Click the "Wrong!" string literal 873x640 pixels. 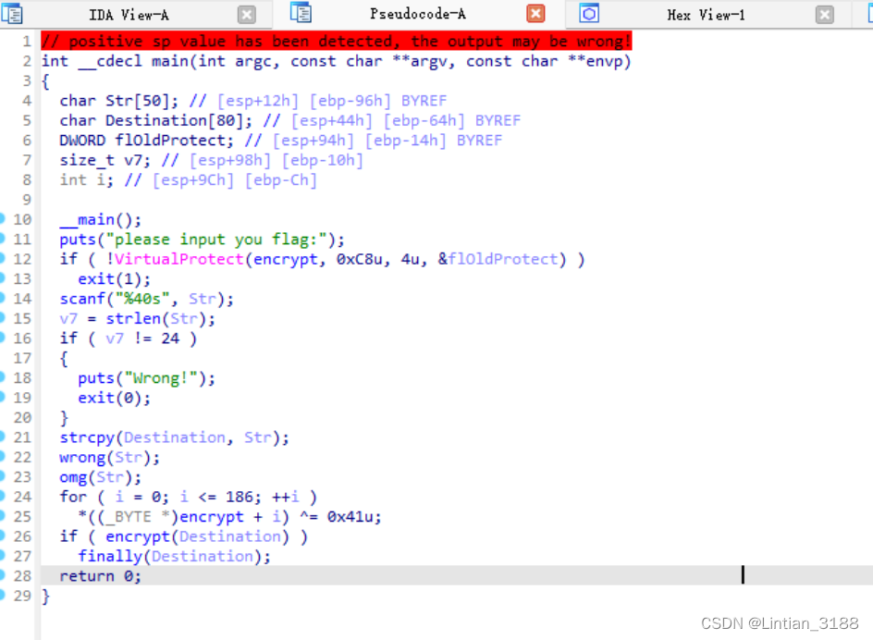tap(161, 378)
